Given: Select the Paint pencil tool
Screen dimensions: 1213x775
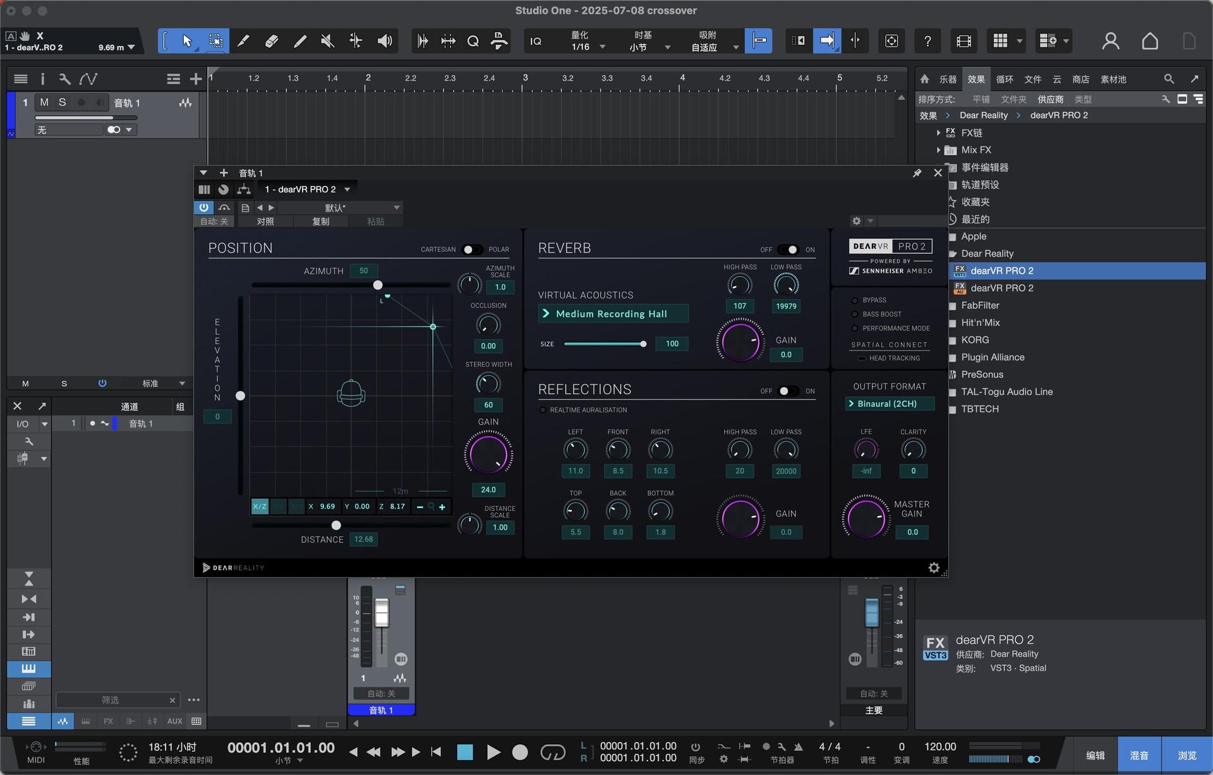Looking at the screenshot, I should click(300, 41).
